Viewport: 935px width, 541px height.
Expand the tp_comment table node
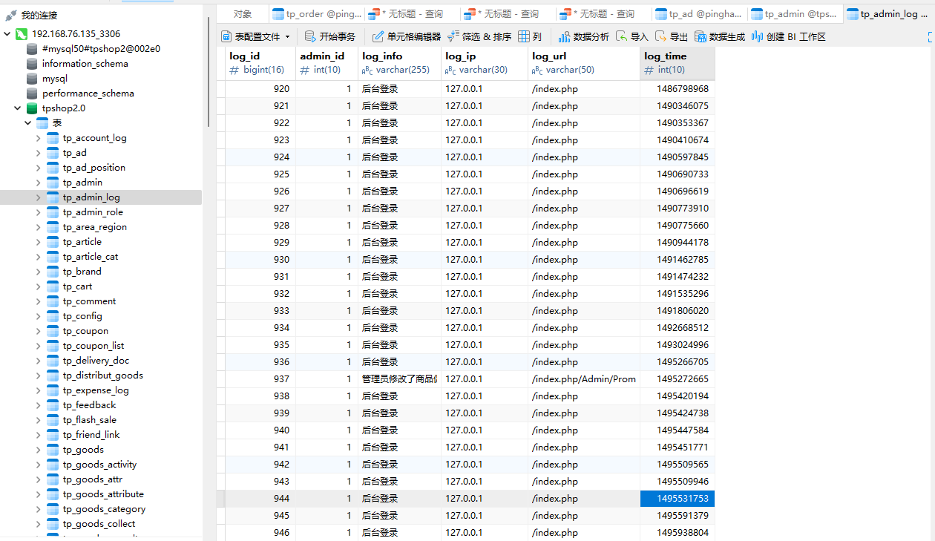point(38,301)
